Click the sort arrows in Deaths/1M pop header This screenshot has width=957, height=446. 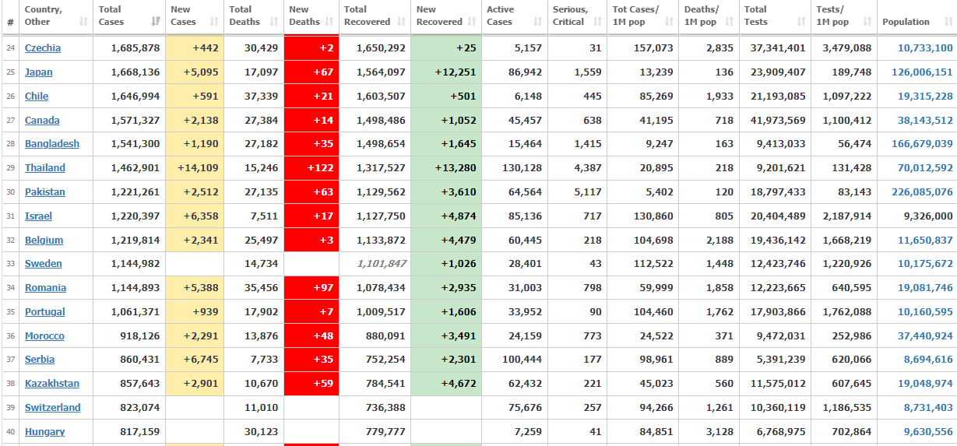click(x=729, y=22)
